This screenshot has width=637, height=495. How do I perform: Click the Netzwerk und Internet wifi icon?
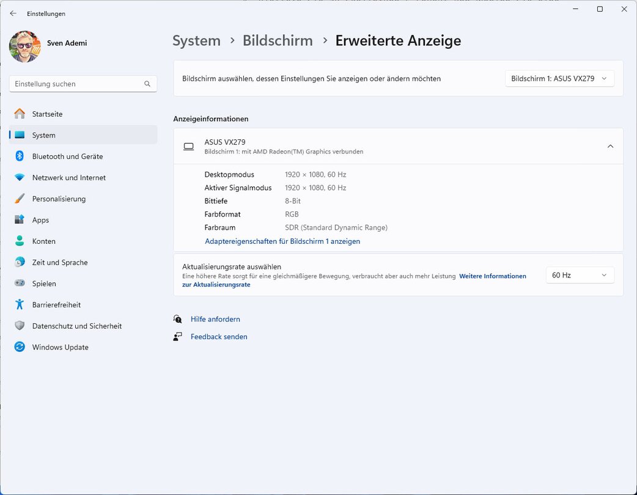[20, 178]
